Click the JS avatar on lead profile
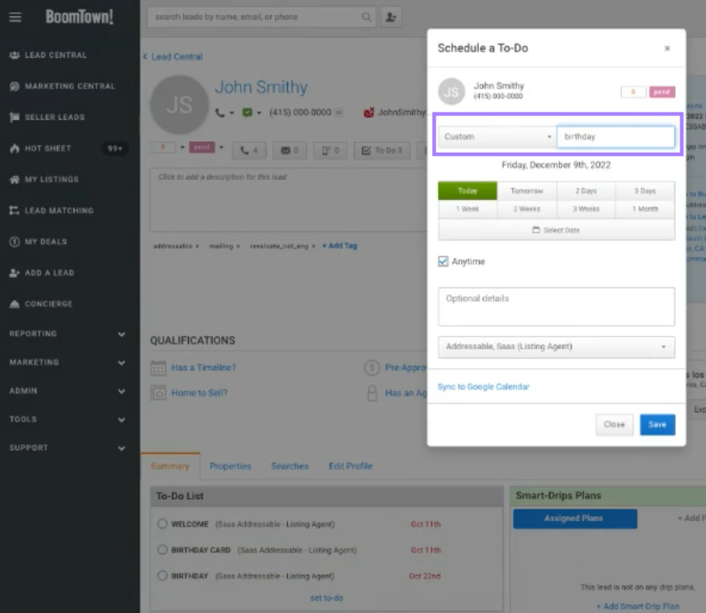The width and height of the screenshot is (706, 613). coord(179,104)
